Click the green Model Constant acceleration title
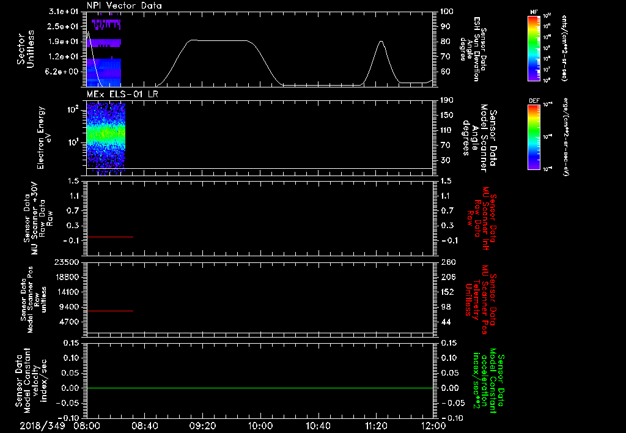Viewport: 626px width, 433px height. (489, 380)
